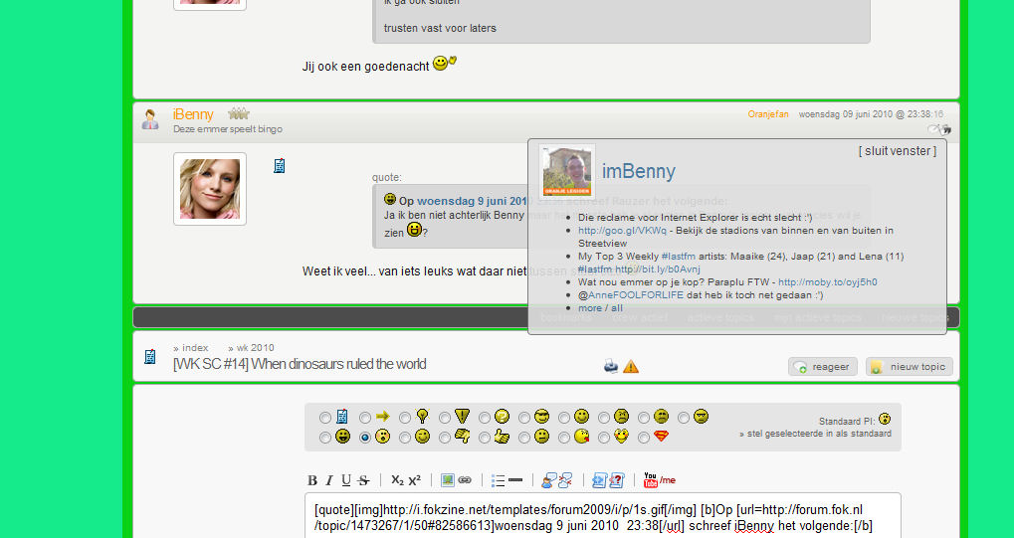The width and height of the screenshot is (1014, 538).
Task: Open the 'index' breadcrumb link
Action: point(195,348)
